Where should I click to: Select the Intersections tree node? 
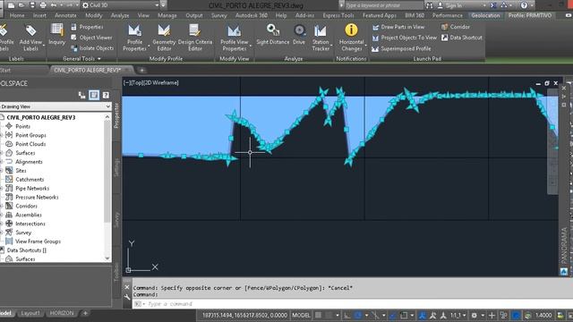[x=30, y=224]
